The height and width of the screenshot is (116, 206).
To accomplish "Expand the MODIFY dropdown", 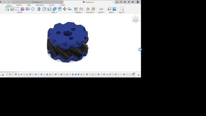I will (x=54, y=12).
